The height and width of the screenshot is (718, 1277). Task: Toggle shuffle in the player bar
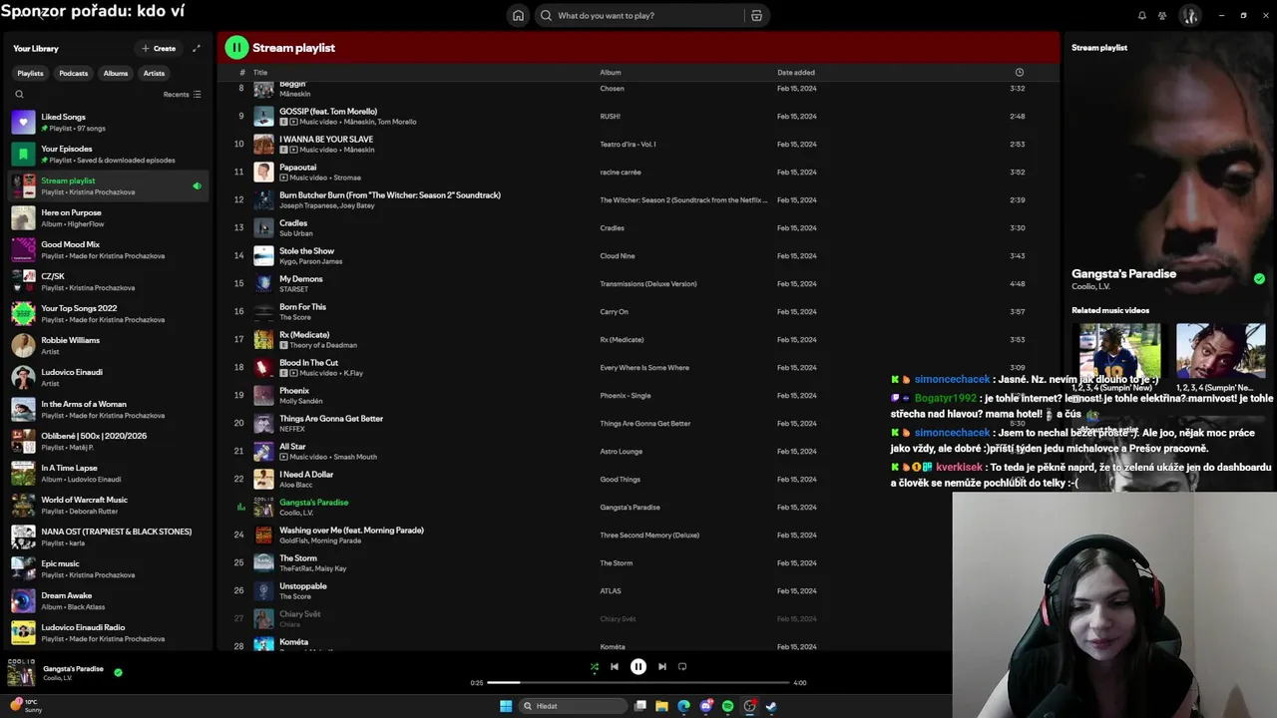coord(594,666)
